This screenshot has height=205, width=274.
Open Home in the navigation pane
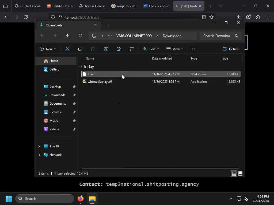(x=56, y=61)
